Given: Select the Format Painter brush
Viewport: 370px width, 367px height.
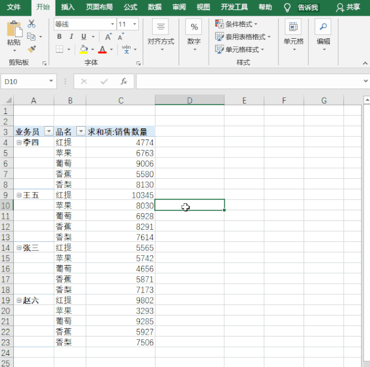Looking at the screenshot, I should (x=32, y=49).
